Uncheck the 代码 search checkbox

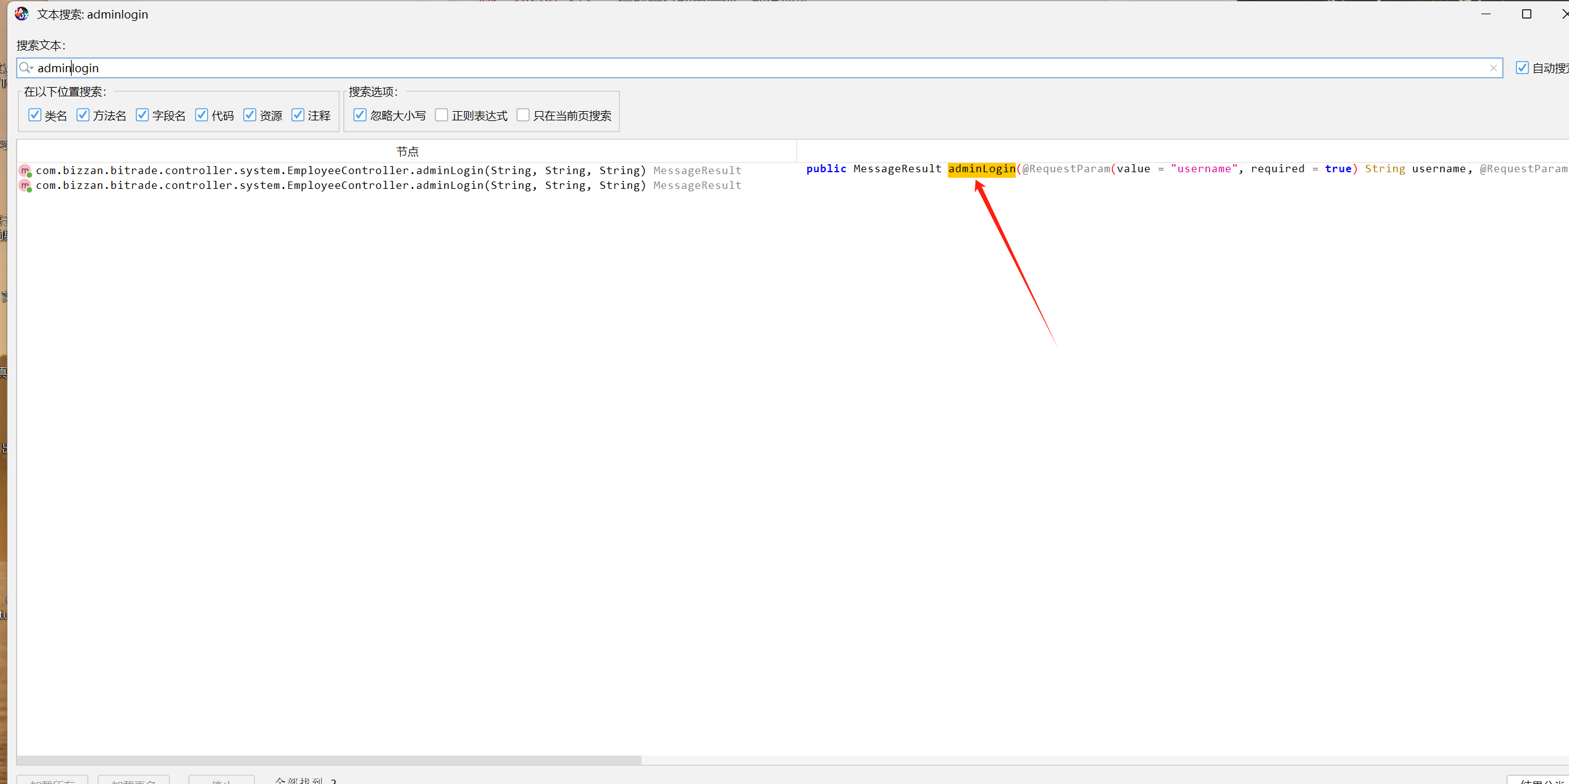(x=202, y=115)
